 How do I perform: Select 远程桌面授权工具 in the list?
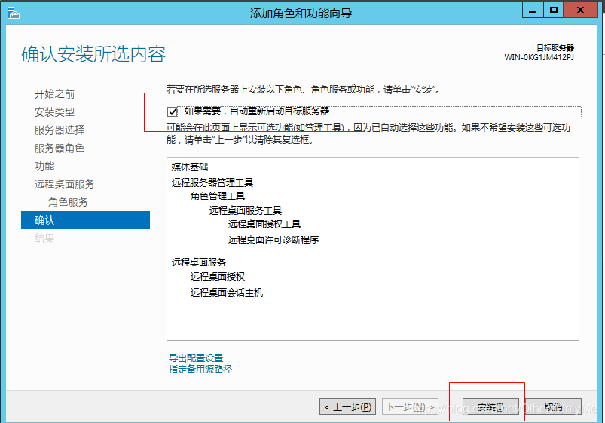coord(264,224)
